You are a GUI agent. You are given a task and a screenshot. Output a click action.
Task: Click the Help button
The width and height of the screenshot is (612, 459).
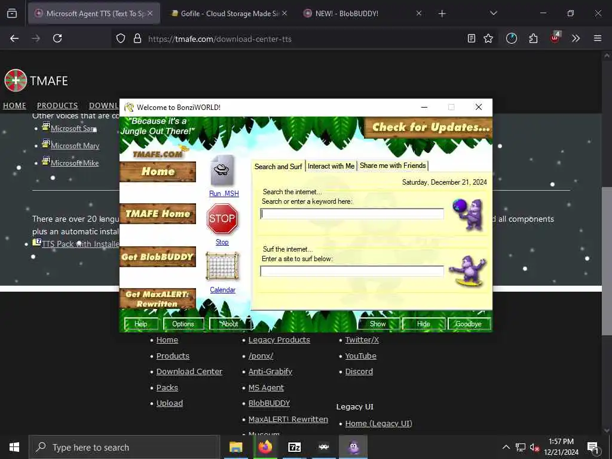(x=141, y=324)
